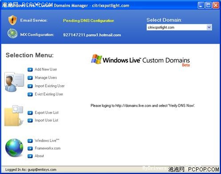This screenshot has width=221, height=174.
Task: Choose Import Existing User
Action: pos(50,86)
